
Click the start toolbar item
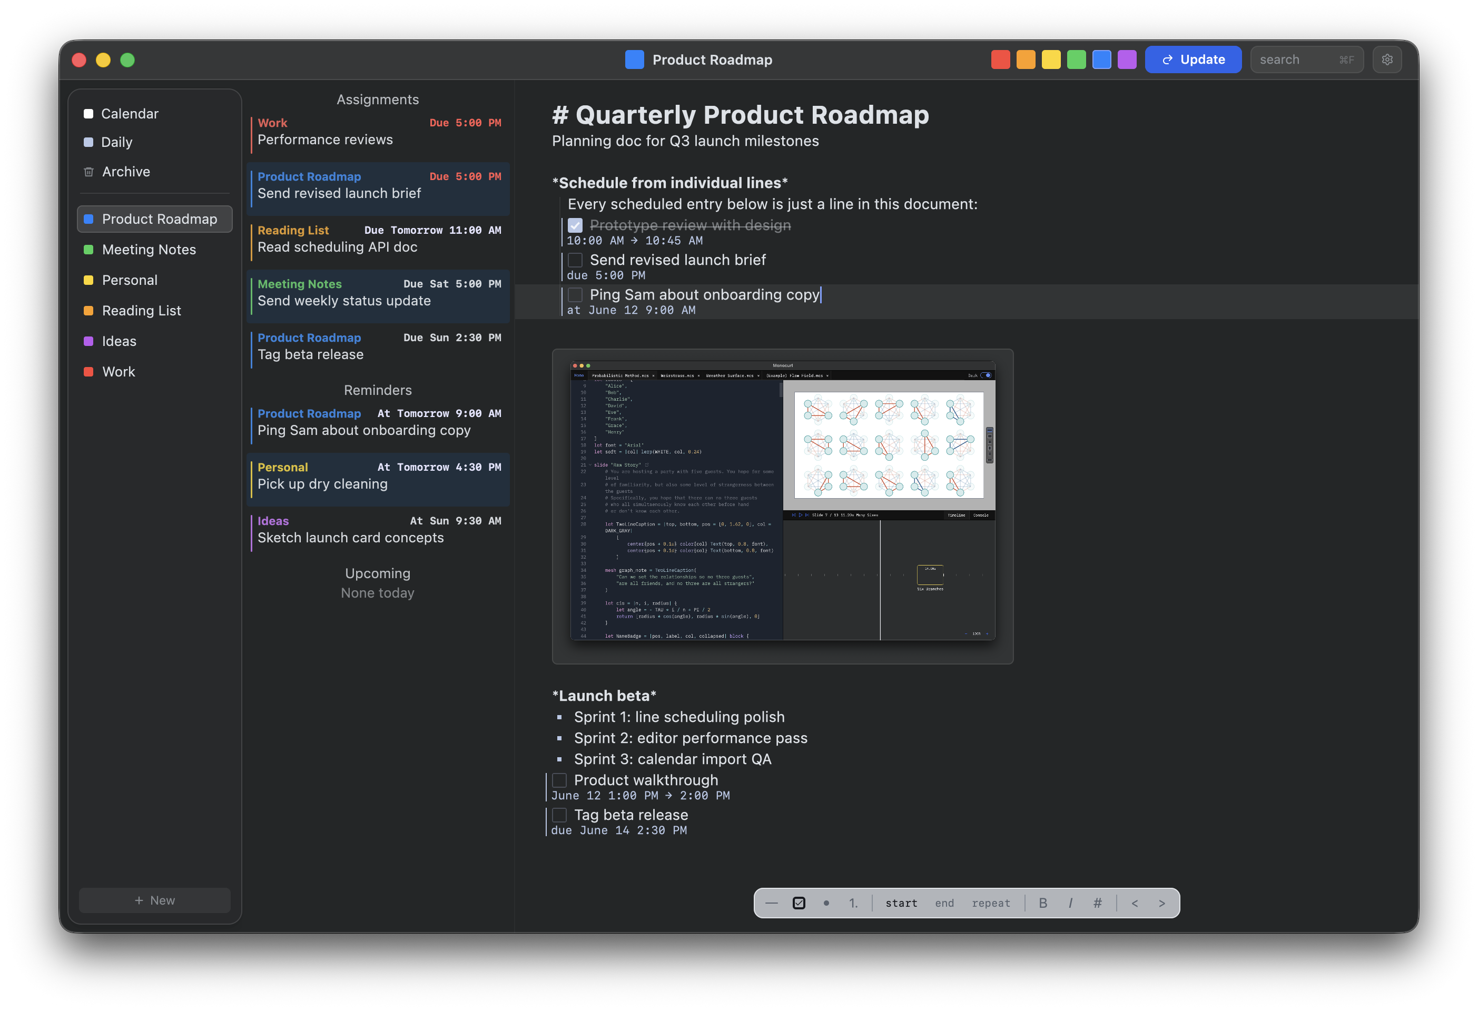[x=901, y=903]
